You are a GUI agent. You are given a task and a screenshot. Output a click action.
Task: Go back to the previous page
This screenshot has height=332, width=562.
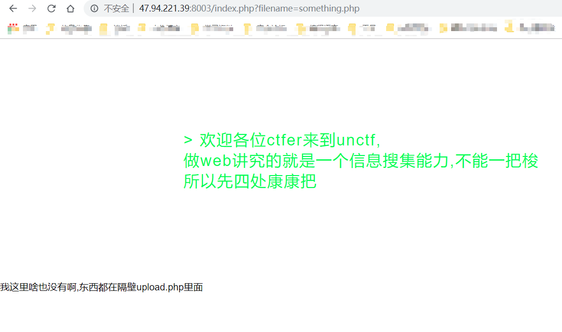click(x=13, y=8)
